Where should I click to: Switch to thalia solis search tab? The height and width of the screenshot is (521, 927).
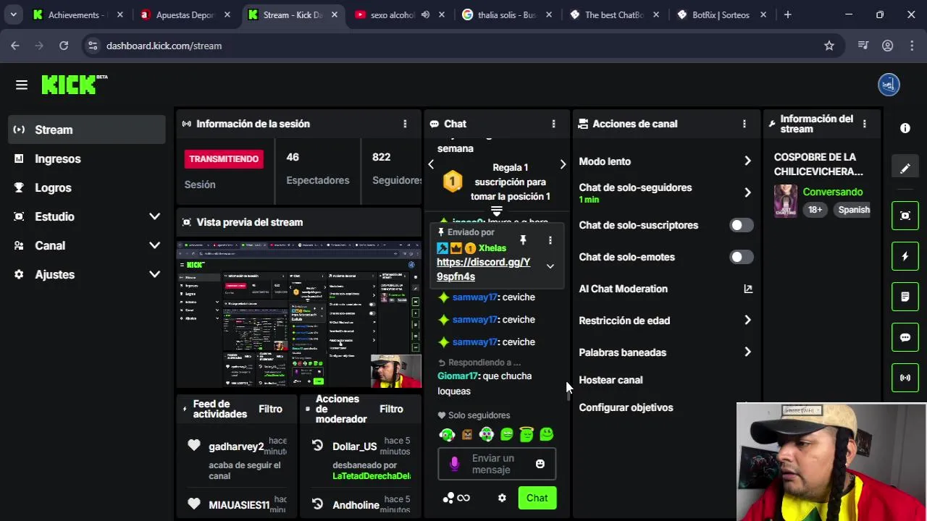click(x=508, y=14)
